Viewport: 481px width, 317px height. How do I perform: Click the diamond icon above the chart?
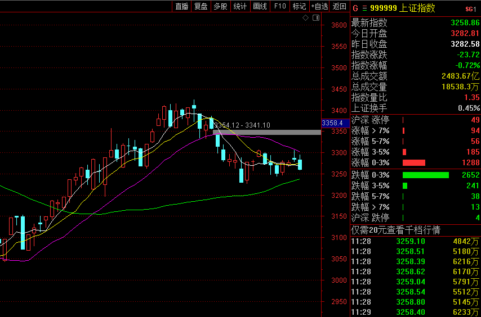[305, 18]
